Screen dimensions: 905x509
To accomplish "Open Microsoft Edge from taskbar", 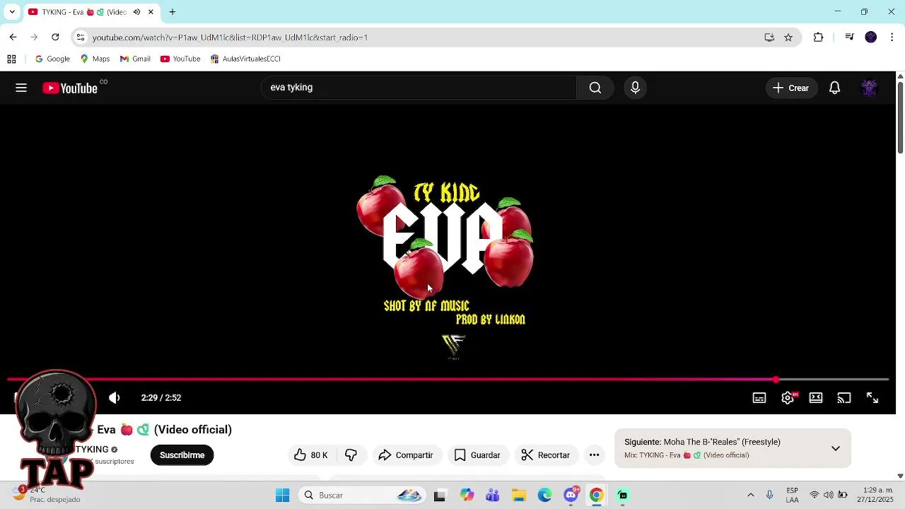I will click(x=544, y=495).
